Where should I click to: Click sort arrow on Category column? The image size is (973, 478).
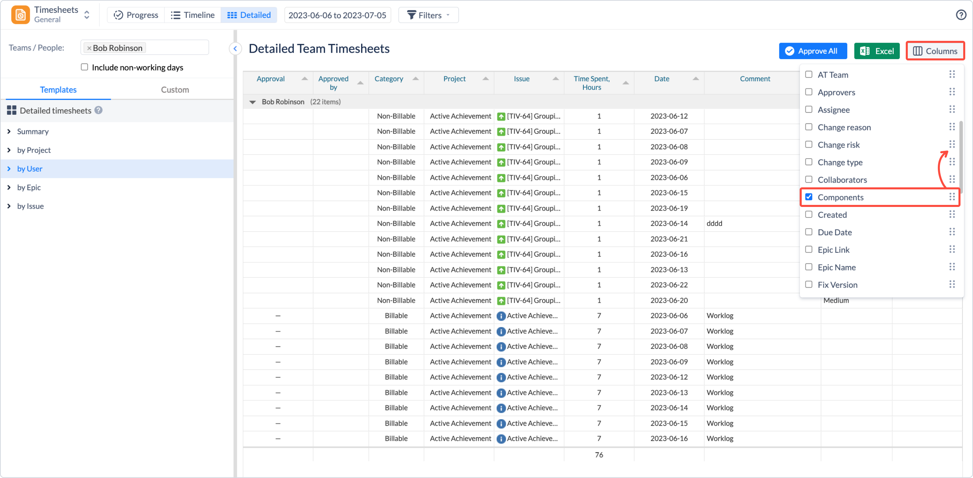(x=416, y=78)
